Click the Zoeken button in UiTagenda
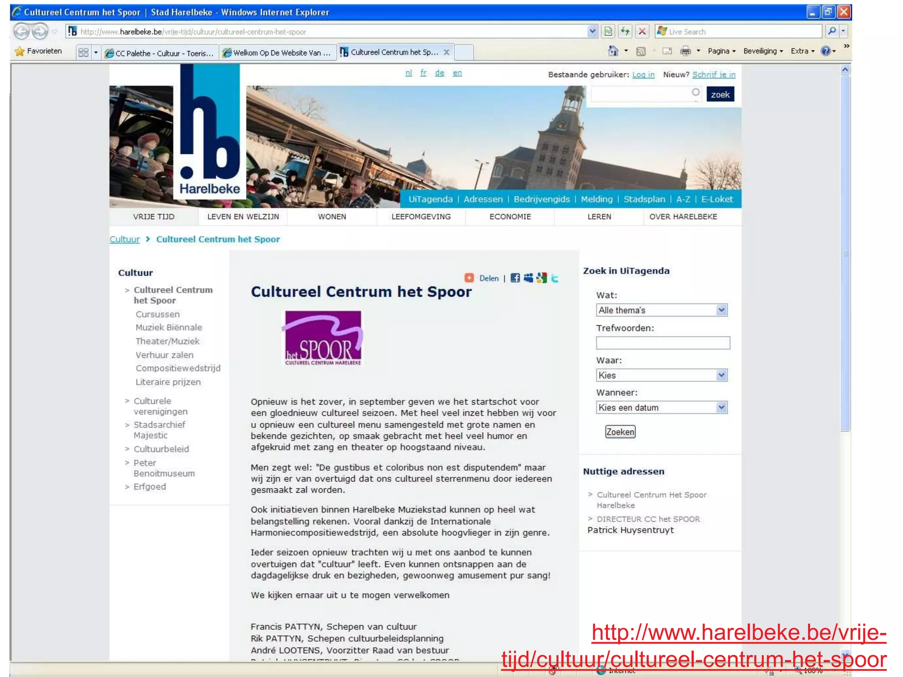 click(620, 432)
